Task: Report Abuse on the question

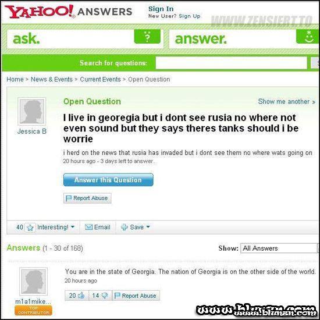Action: coord(87,198)
